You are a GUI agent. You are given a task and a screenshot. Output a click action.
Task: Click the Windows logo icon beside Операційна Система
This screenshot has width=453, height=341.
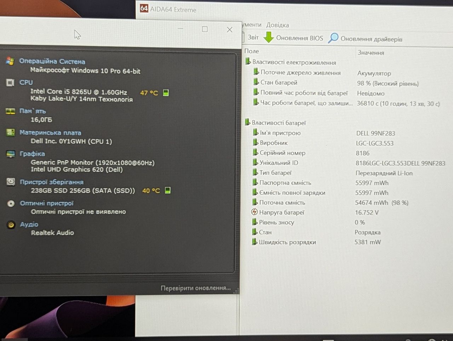pos(10,61)
